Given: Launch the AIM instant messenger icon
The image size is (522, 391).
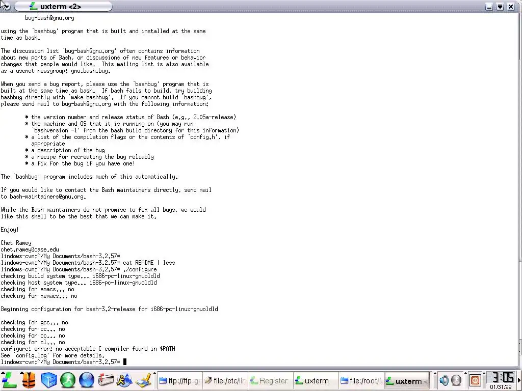Looking at the screenshot, I should click(x=124, y=380).
